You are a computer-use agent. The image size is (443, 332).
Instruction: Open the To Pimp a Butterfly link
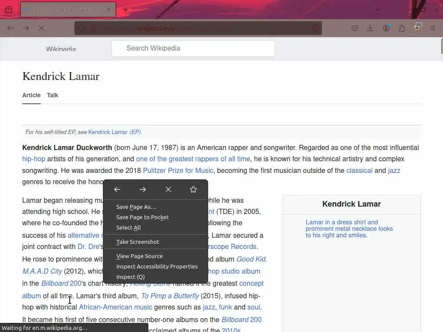click(170, 296)
